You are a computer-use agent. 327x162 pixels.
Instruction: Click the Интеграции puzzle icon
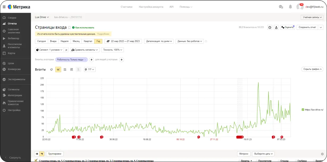(4, 95)
